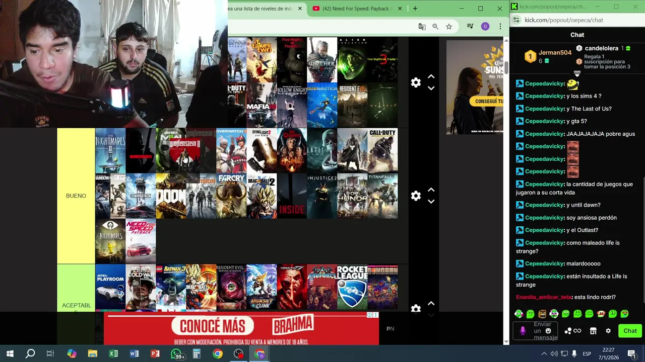Select the Overwatch 2 thumbnail

(x=231, y=151)
